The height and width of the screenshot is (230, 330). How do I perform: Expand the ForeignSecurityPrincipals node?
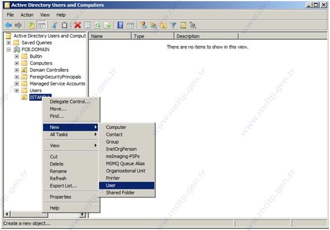click(17, 77)
